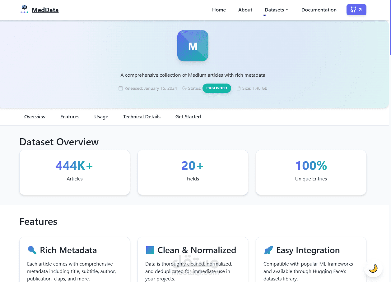Expand the Datasets dropdown chevron
This screenshot has width=391, height=282.
pyautogui.click(x=287, y=10)
